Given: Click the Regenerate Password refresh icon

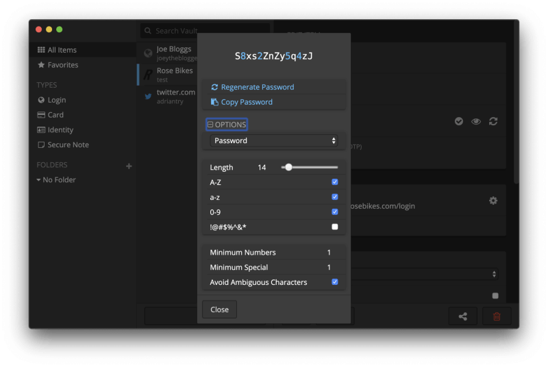Looking at the screenshot, I should (x=214, y=87).
